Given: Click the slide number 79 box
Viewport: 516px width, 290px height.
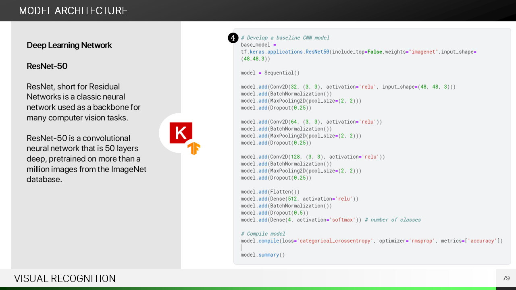Looking at the screenshot, I should pos(506,278).
